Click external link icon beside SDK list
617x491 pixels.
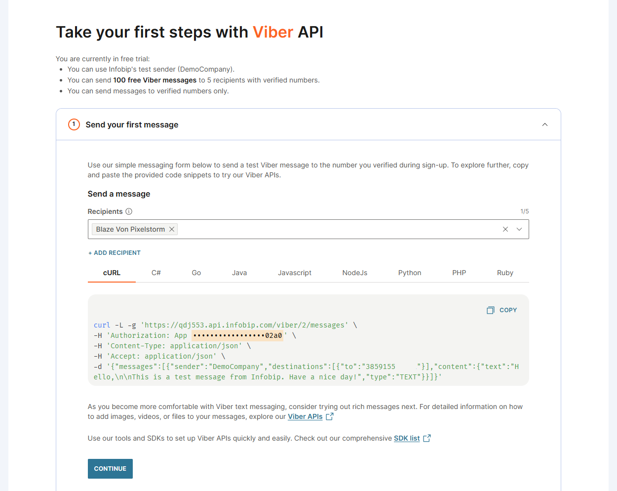click(427, 438)
